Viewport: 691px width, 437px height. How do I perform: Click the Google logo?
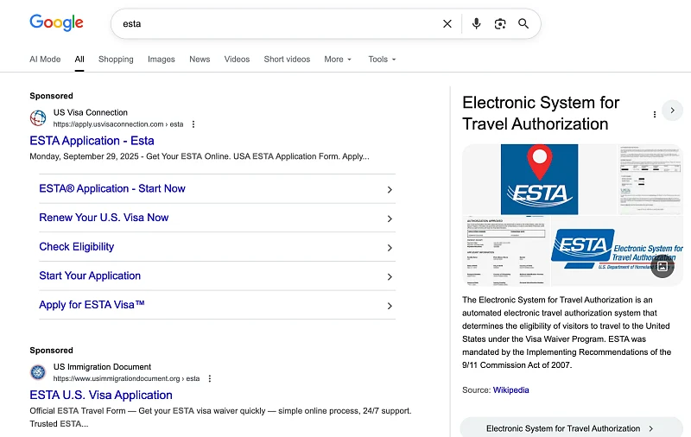pos(56,22)
